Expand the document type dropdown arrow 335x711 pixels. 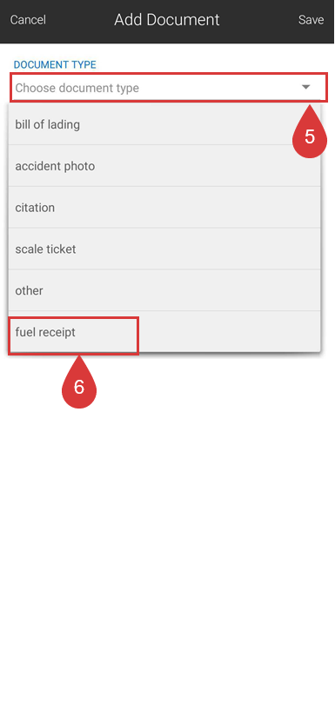[306, 87]
